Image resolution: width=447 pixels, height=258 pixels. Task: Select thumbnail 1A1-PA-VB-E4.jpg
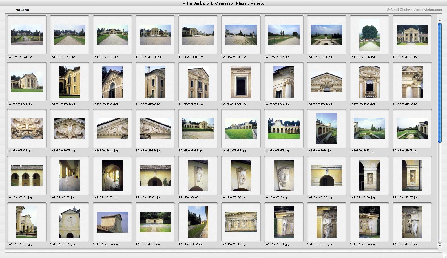point(327,129)
